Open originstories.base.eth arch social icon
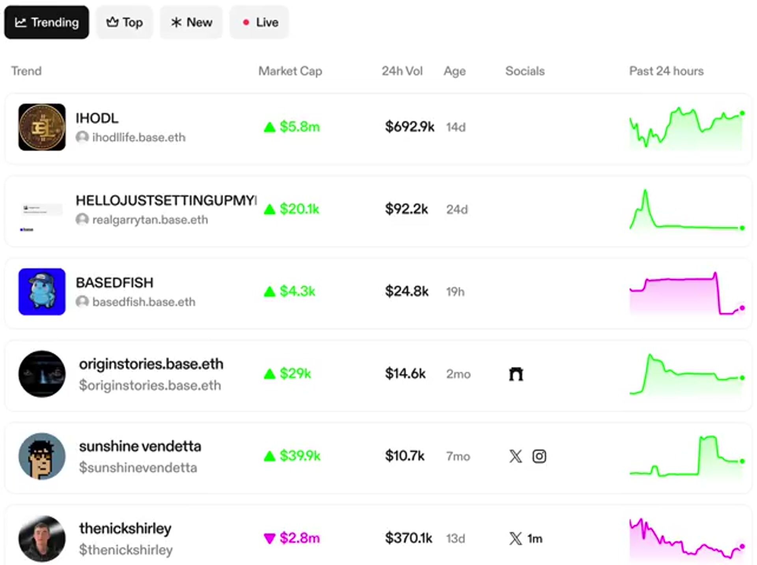 click(x=516, y=374)
